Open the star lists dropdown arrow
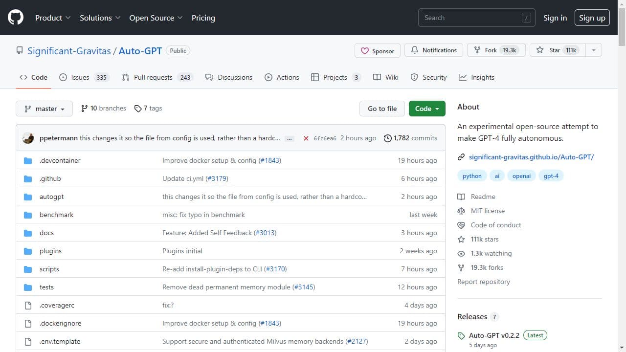 click(x=593, y=50)
